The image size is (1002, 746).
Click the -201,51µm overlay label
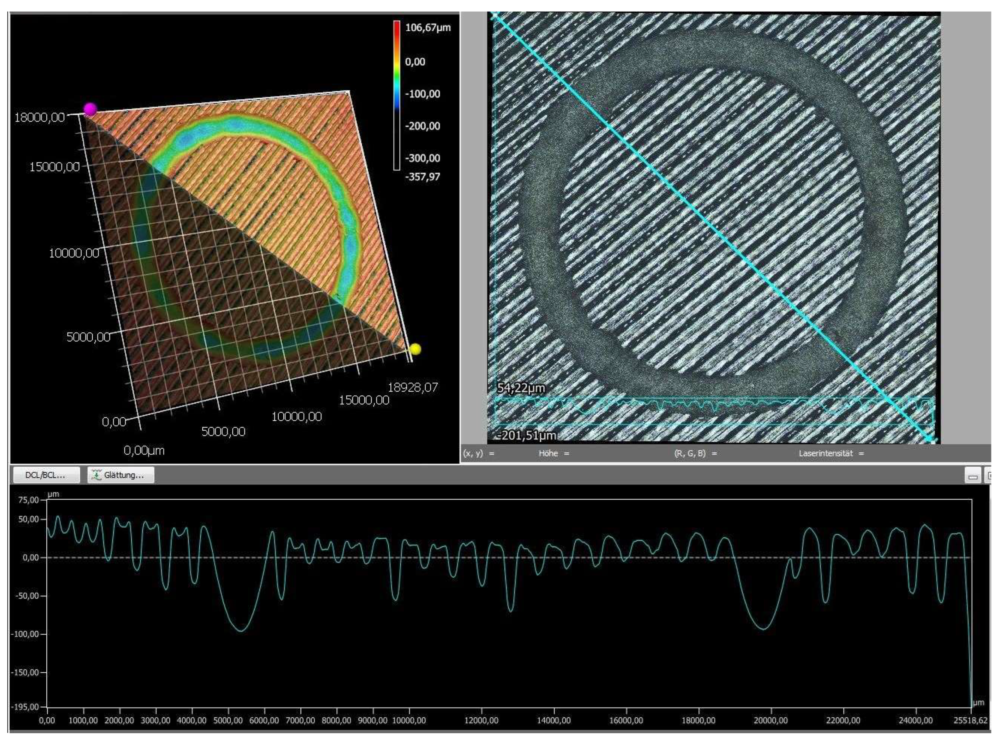526,435
